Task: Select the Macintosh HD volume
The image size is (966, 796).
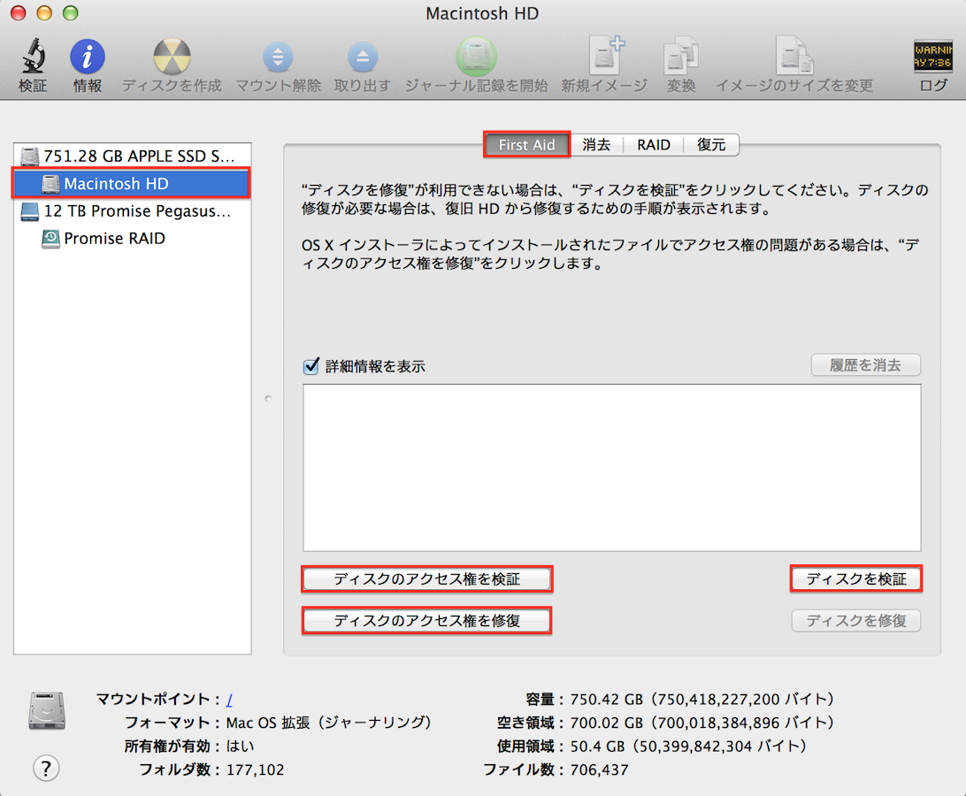Action: click(132, 184)
